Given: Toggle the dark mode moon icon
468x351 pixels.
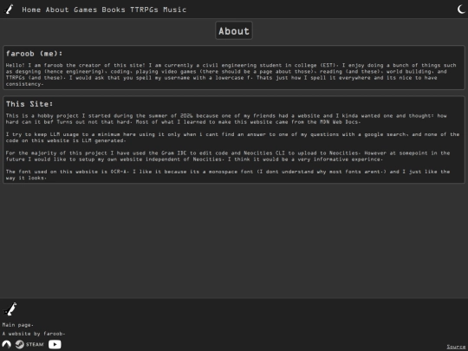Looking at the screenshot, I should coord(461,10).
